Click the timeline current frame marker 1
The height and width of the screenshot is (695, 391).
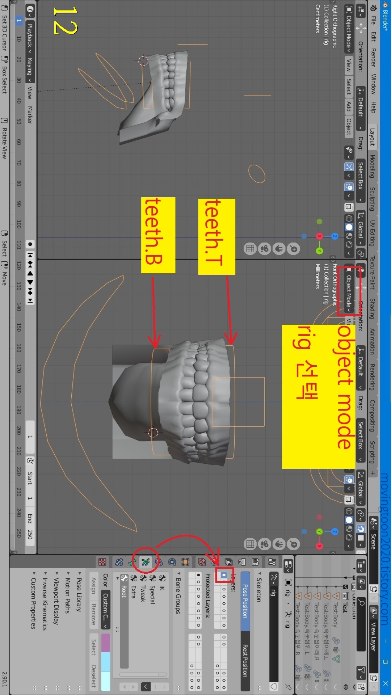[x=19, y=21]
